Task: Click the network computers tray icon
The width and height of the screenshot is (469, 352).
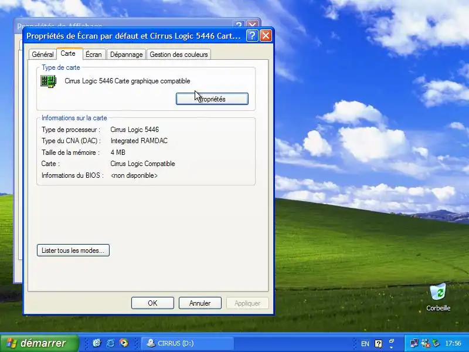Action: pyautogui.click(x=414, y=343)
